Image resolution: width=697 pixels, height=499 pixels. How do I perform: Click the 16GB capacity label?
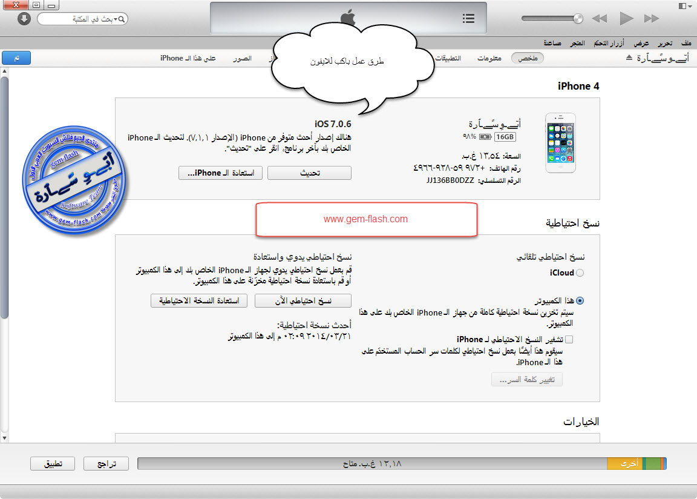(x=505, y=137)
